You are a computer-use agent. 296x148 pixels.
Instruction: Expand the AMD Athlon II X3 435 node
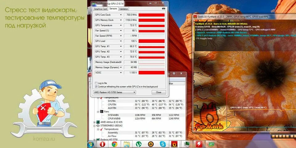pyautogui.click(x=95, y=122)
